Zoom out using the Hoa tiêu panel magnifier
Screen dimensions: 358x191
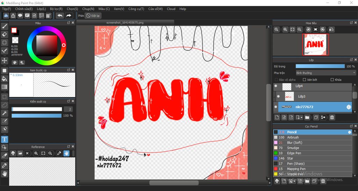coord(299,29)
